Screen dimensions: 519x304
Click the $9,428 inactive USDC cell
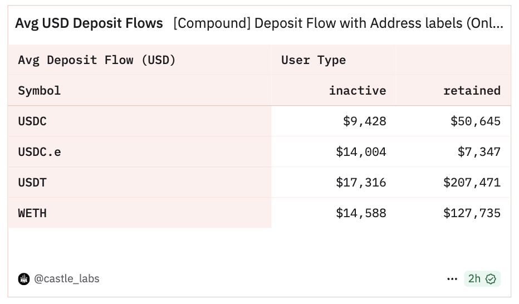(364, 121)
